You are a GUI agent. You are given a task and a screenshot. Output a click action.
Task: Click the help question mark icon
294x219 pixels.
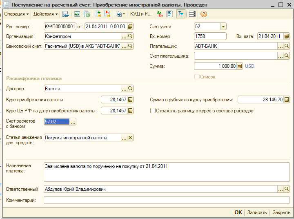[x=203, y=14]
